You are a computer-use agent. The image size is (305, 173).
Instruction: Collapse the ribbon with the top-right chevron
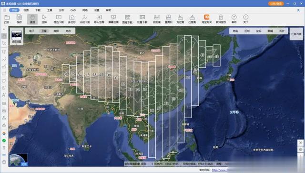tap(298, 10)
